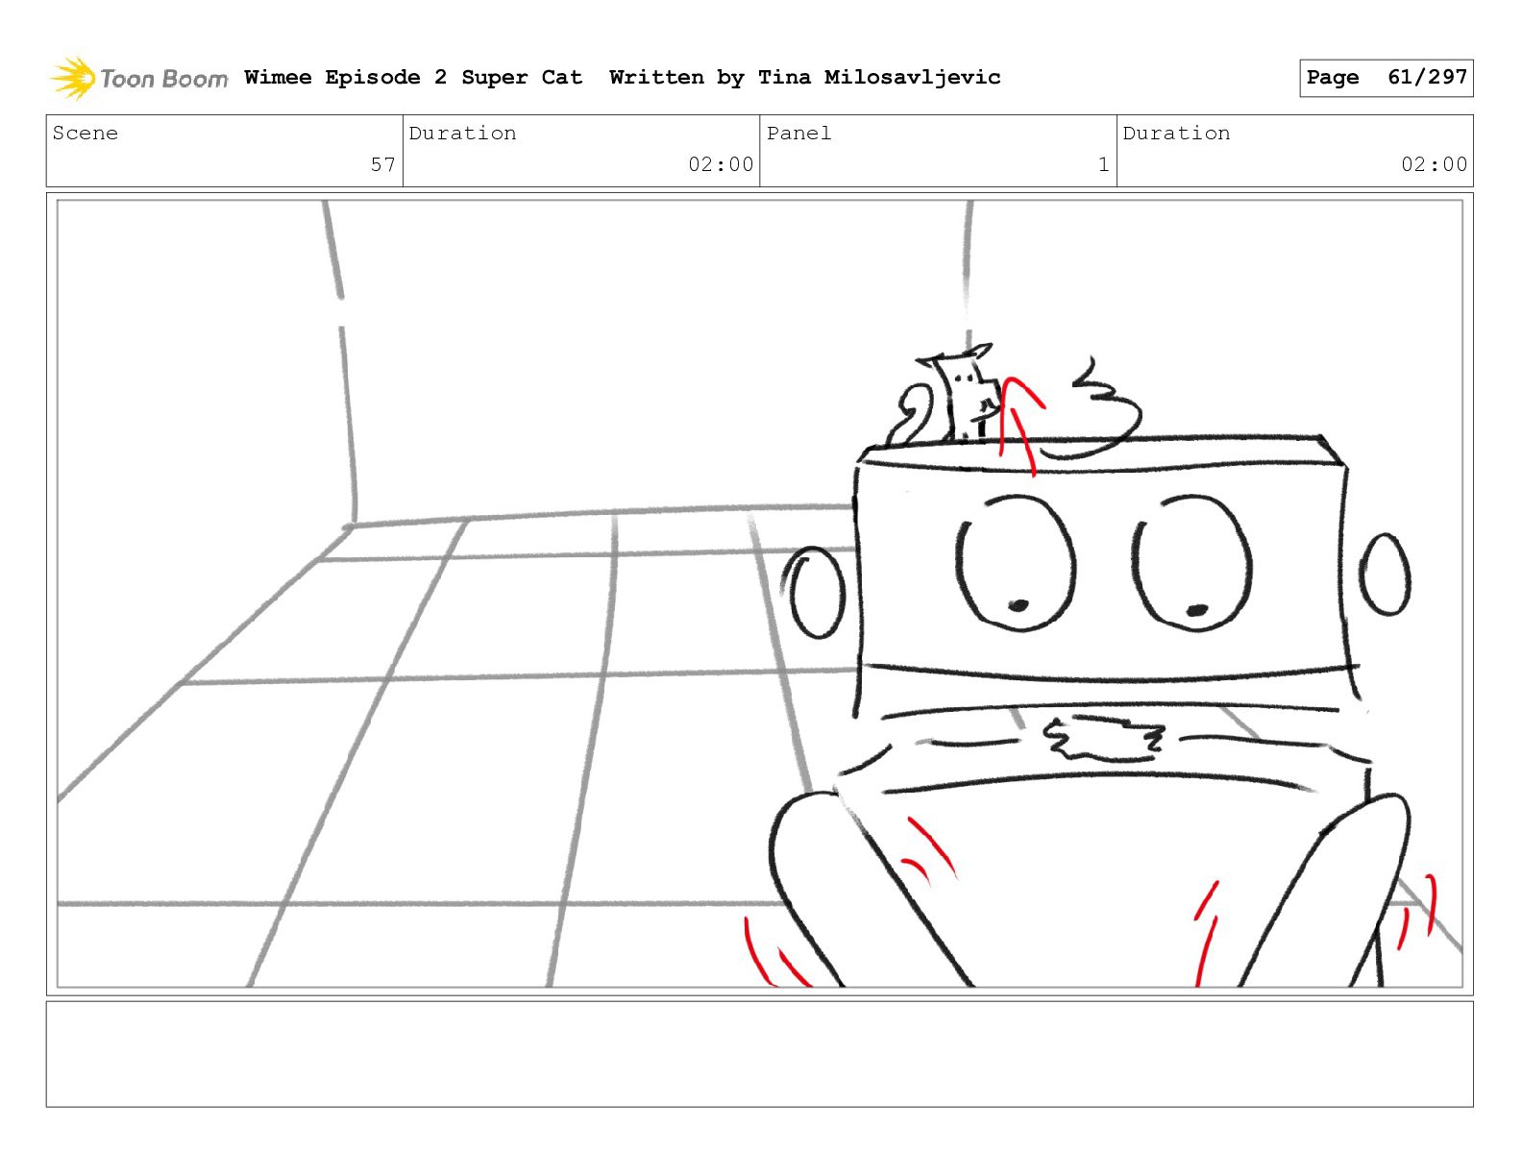Click the 'Panel' header label
This screenshot has width=1522, height=1176.
tap(799, 134)
